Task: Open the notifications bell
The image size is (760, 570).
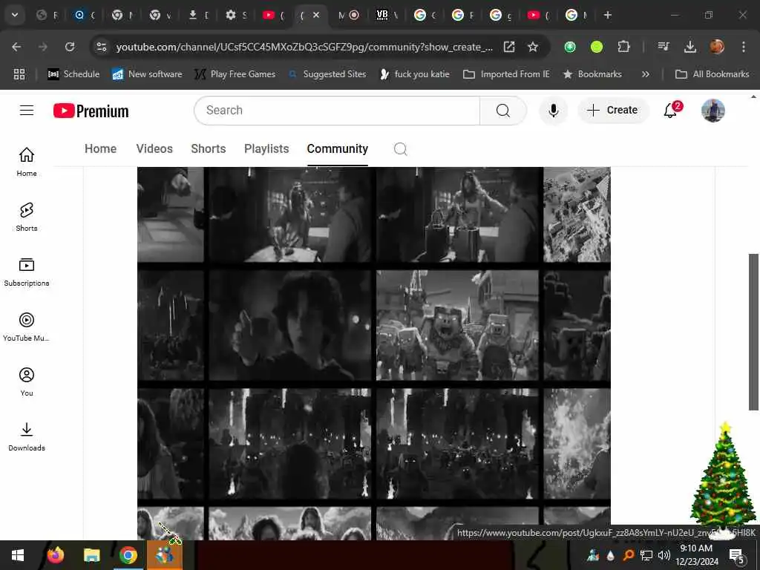Action: (671, 110)
